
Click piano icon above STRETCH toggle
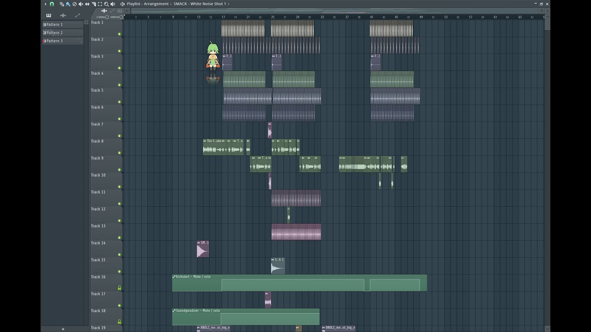tap(120, 11)
